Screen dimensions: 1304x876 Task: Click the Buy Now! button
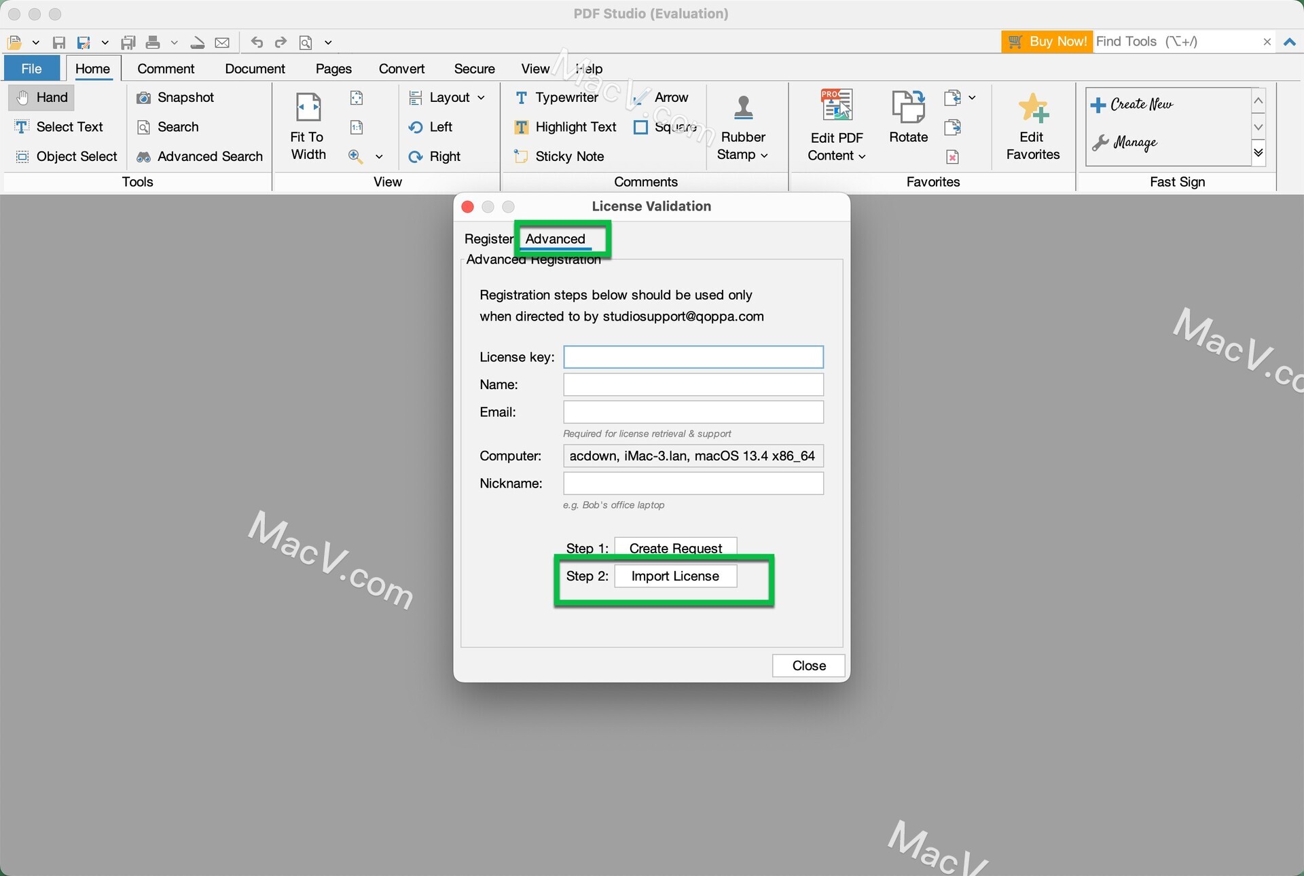click(1047, 41)
